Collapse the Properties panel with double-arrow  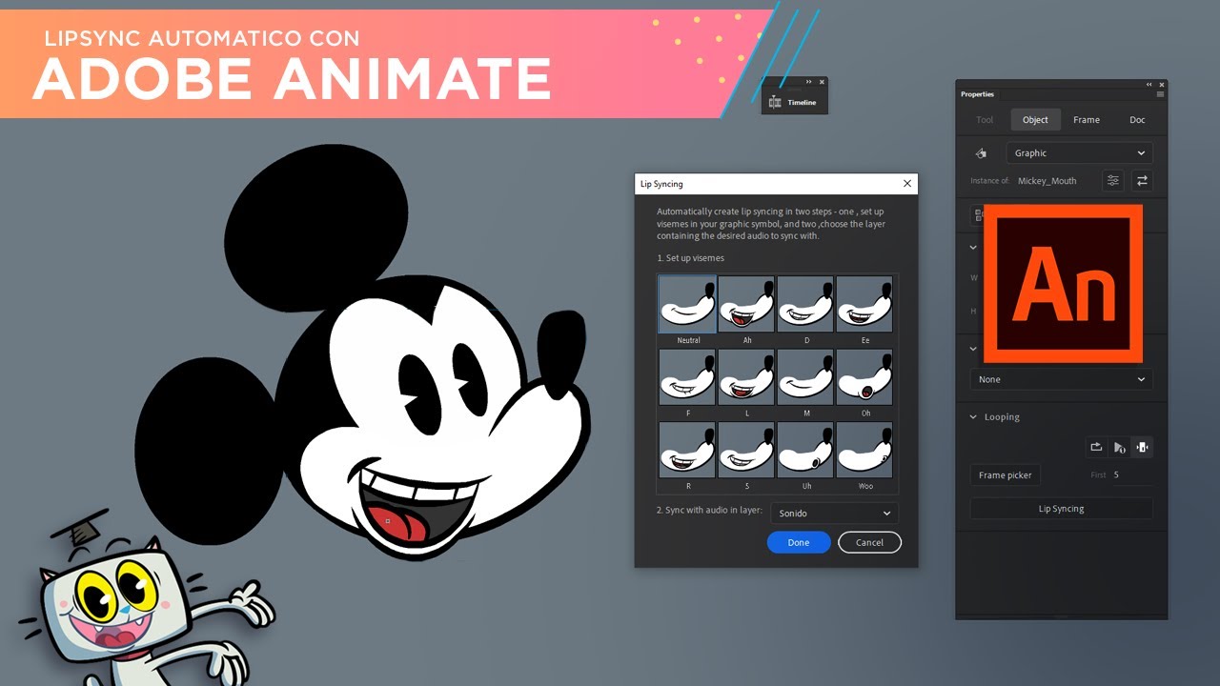1149,85
